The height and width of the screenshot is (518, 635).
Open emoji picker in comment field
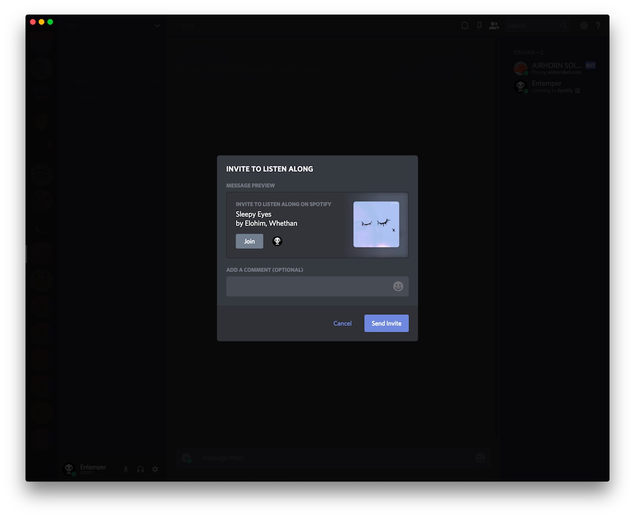[x=398, y=286]
